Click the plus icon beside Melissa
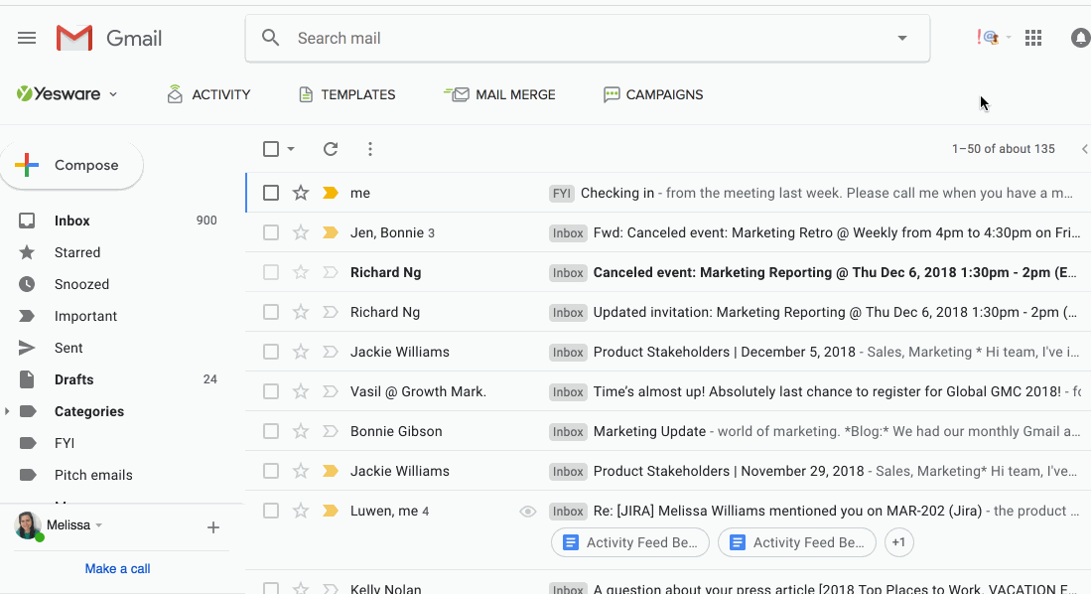Viewport: 1091px width, 594px height. [x=212, y=527]
